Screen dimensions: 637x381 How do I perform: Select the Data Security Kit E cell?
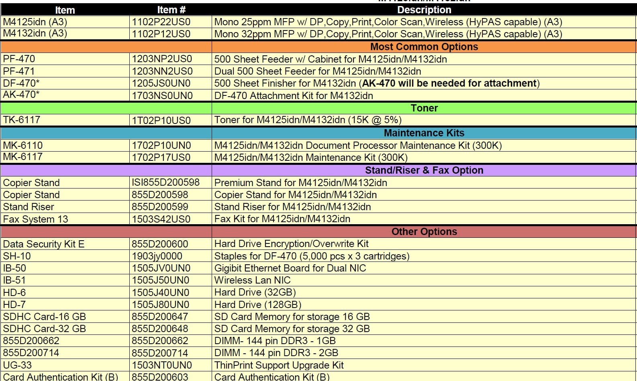(44, 244)
